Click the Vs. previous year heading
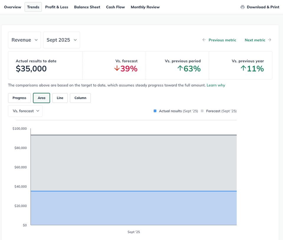Image resolution: width=283 pixels, height=240 pixels. [248, 61]
